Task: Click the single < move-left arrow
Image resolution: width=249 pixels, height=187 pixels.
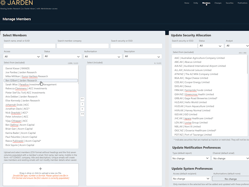Action: (82, 109)
